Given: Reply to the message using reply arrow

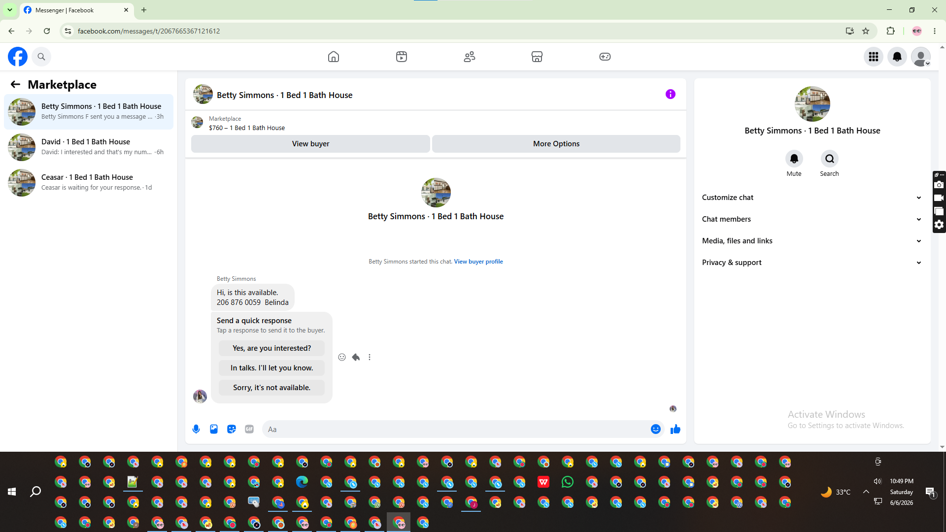Looking at the screenshot, I should coord(356,357).
